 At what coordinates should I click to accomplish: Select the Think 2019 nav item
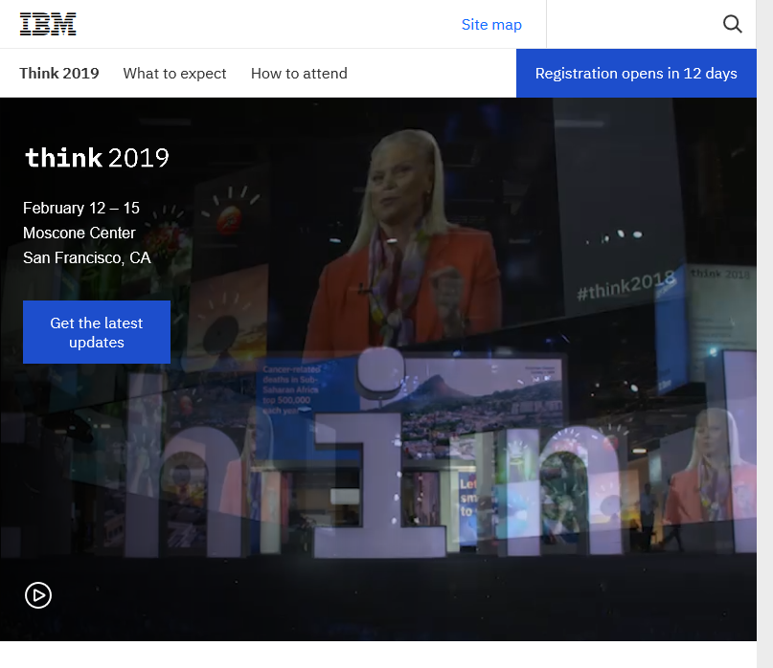pos(59,73)
